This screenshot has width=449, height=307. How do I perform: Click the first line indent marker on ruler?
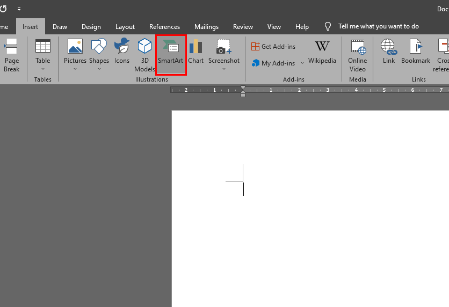(x=243, y=87)
